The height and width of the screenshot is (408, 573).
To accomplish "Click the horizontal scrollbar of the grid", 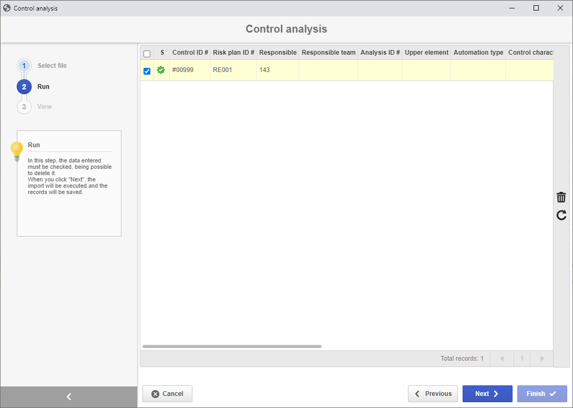I will coord(232,346).
